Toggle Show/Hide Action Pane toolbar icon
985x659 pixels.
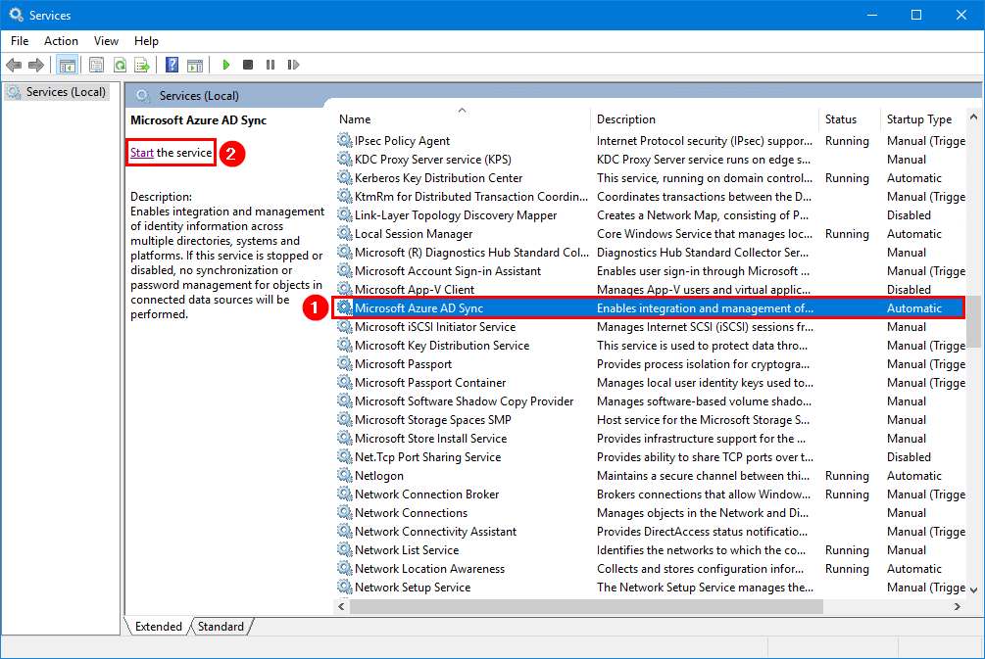(195, 65)
